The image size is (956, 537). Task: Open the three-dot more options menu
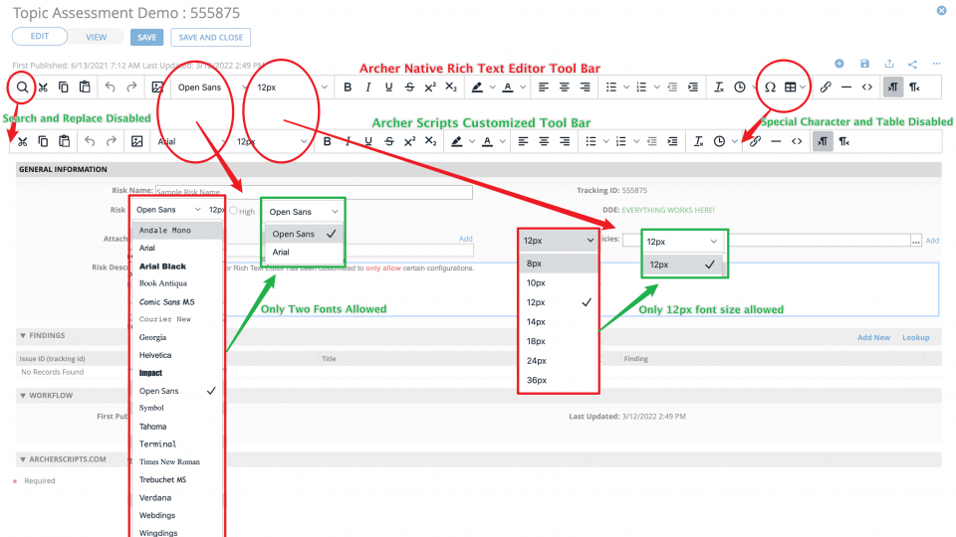click(x=936, y=64)
